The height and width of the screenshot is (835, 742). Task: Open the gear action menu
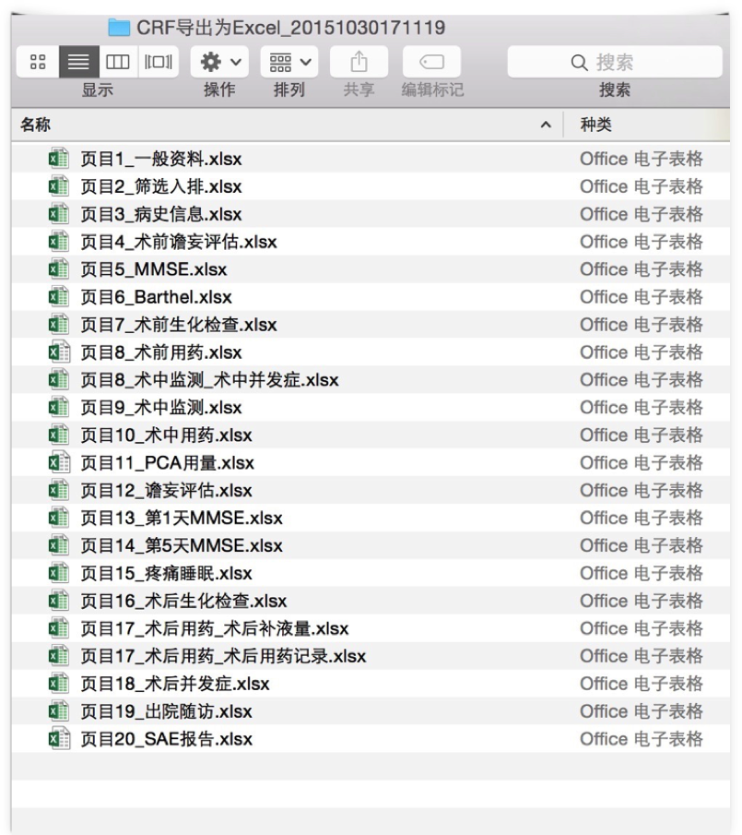tap(218, 62)
